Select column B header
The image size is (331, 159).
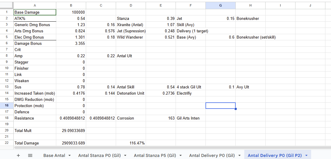(71, 6)
